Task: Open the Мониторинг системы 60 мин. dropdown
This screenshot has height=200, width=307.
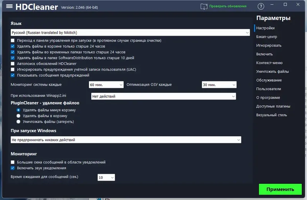Action: (106, 85)
